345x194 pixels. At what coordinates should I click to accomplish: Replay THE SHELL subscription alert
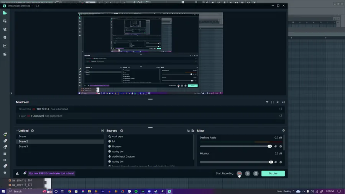pos(281,109)
